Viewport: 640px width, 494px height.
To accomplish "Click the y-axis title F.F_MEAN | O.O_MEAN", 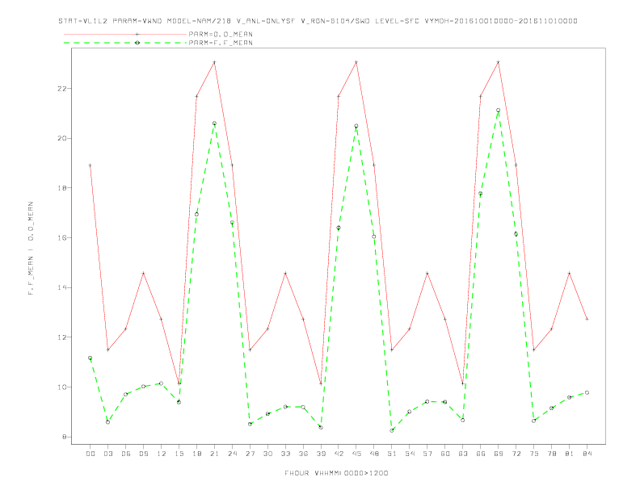I will pyautogui.click(x=31, y=249).
